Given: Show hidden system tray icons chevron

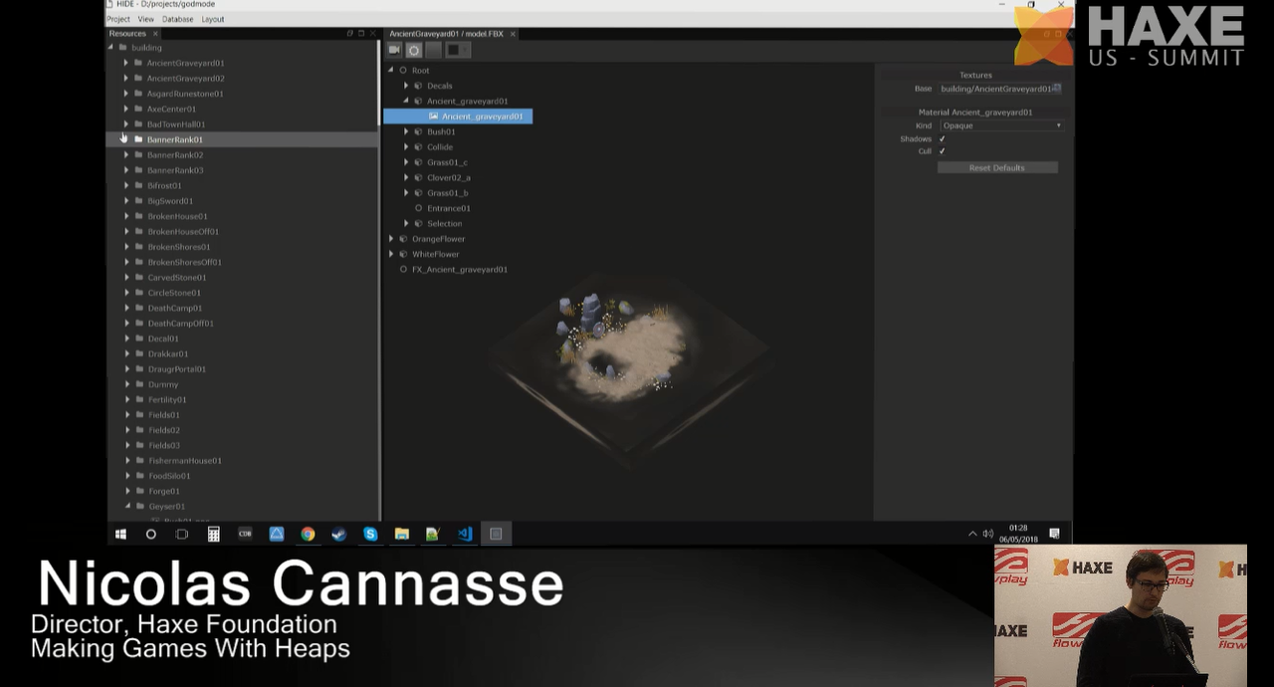Looking at the screenshot, I should [972, 534].
